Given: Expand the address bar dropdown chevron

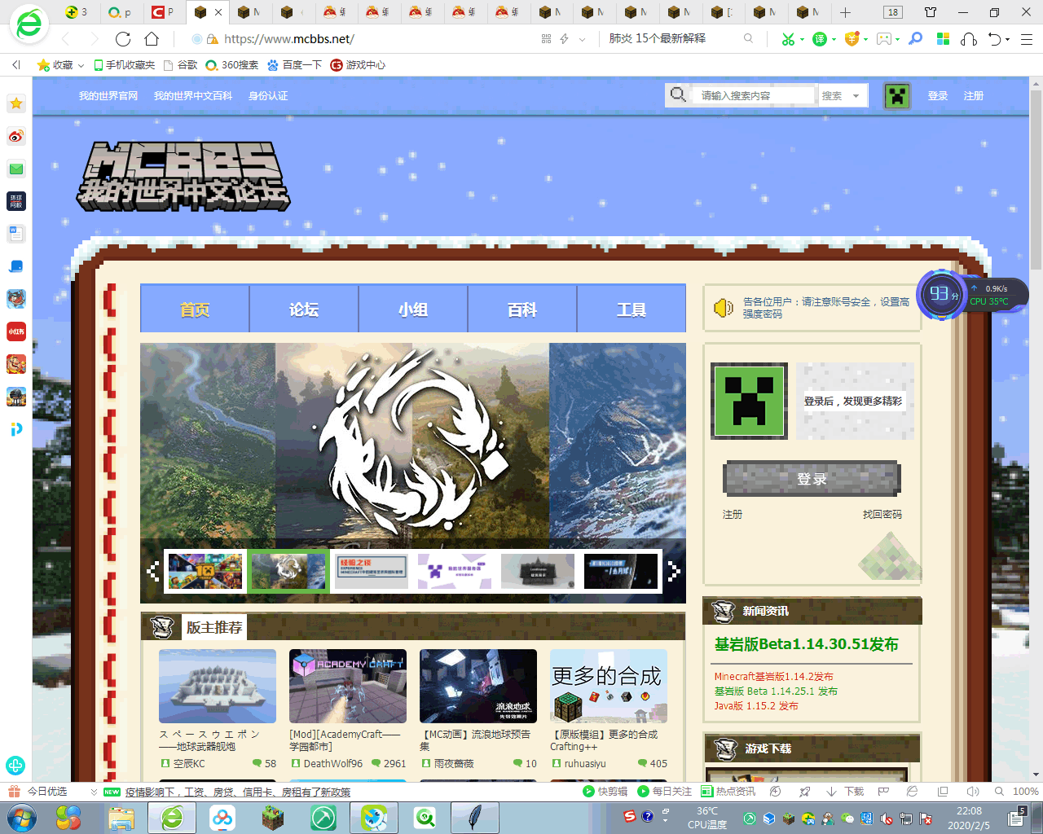Looking at the screenshot, I should [x=581, y=39].
